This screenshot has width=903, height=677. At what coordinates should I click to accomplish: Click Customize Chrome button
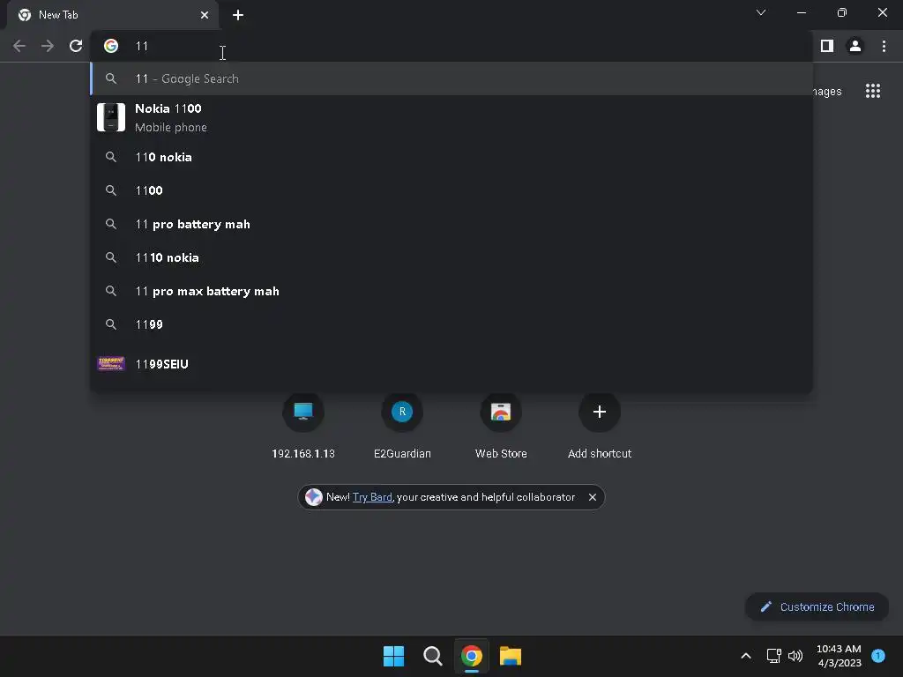tap(817, 606)
